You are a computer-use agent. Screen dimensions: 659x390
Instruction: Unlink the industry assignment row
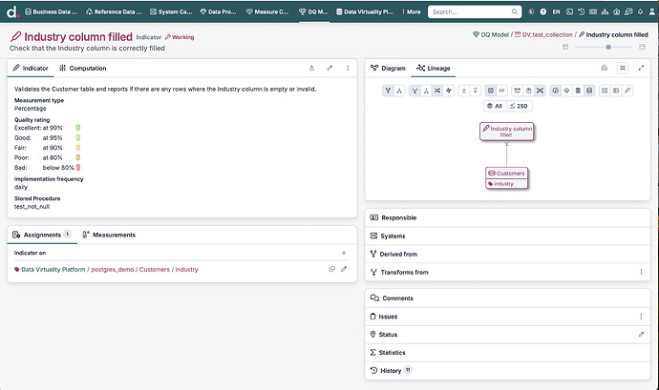coord(332,269)
